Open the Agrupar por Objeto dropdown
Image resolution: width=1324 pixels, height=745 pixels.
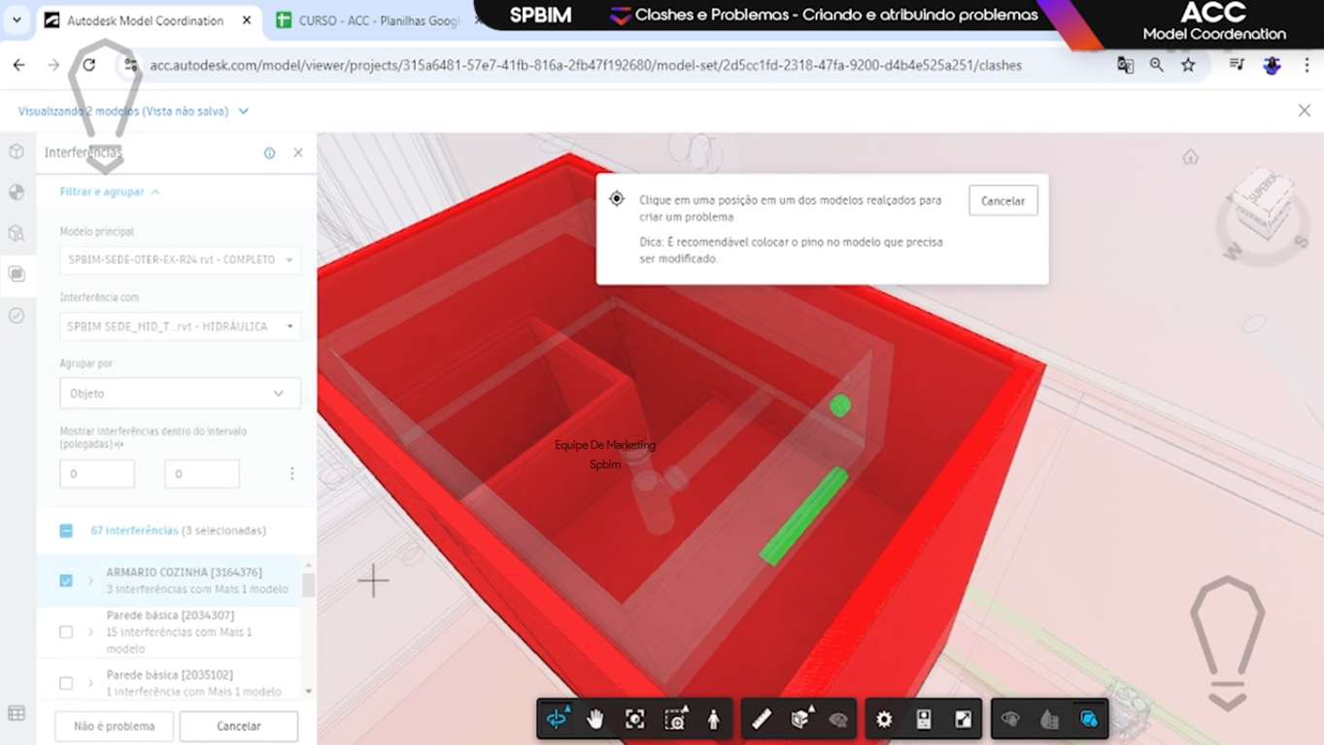(181, 393)
